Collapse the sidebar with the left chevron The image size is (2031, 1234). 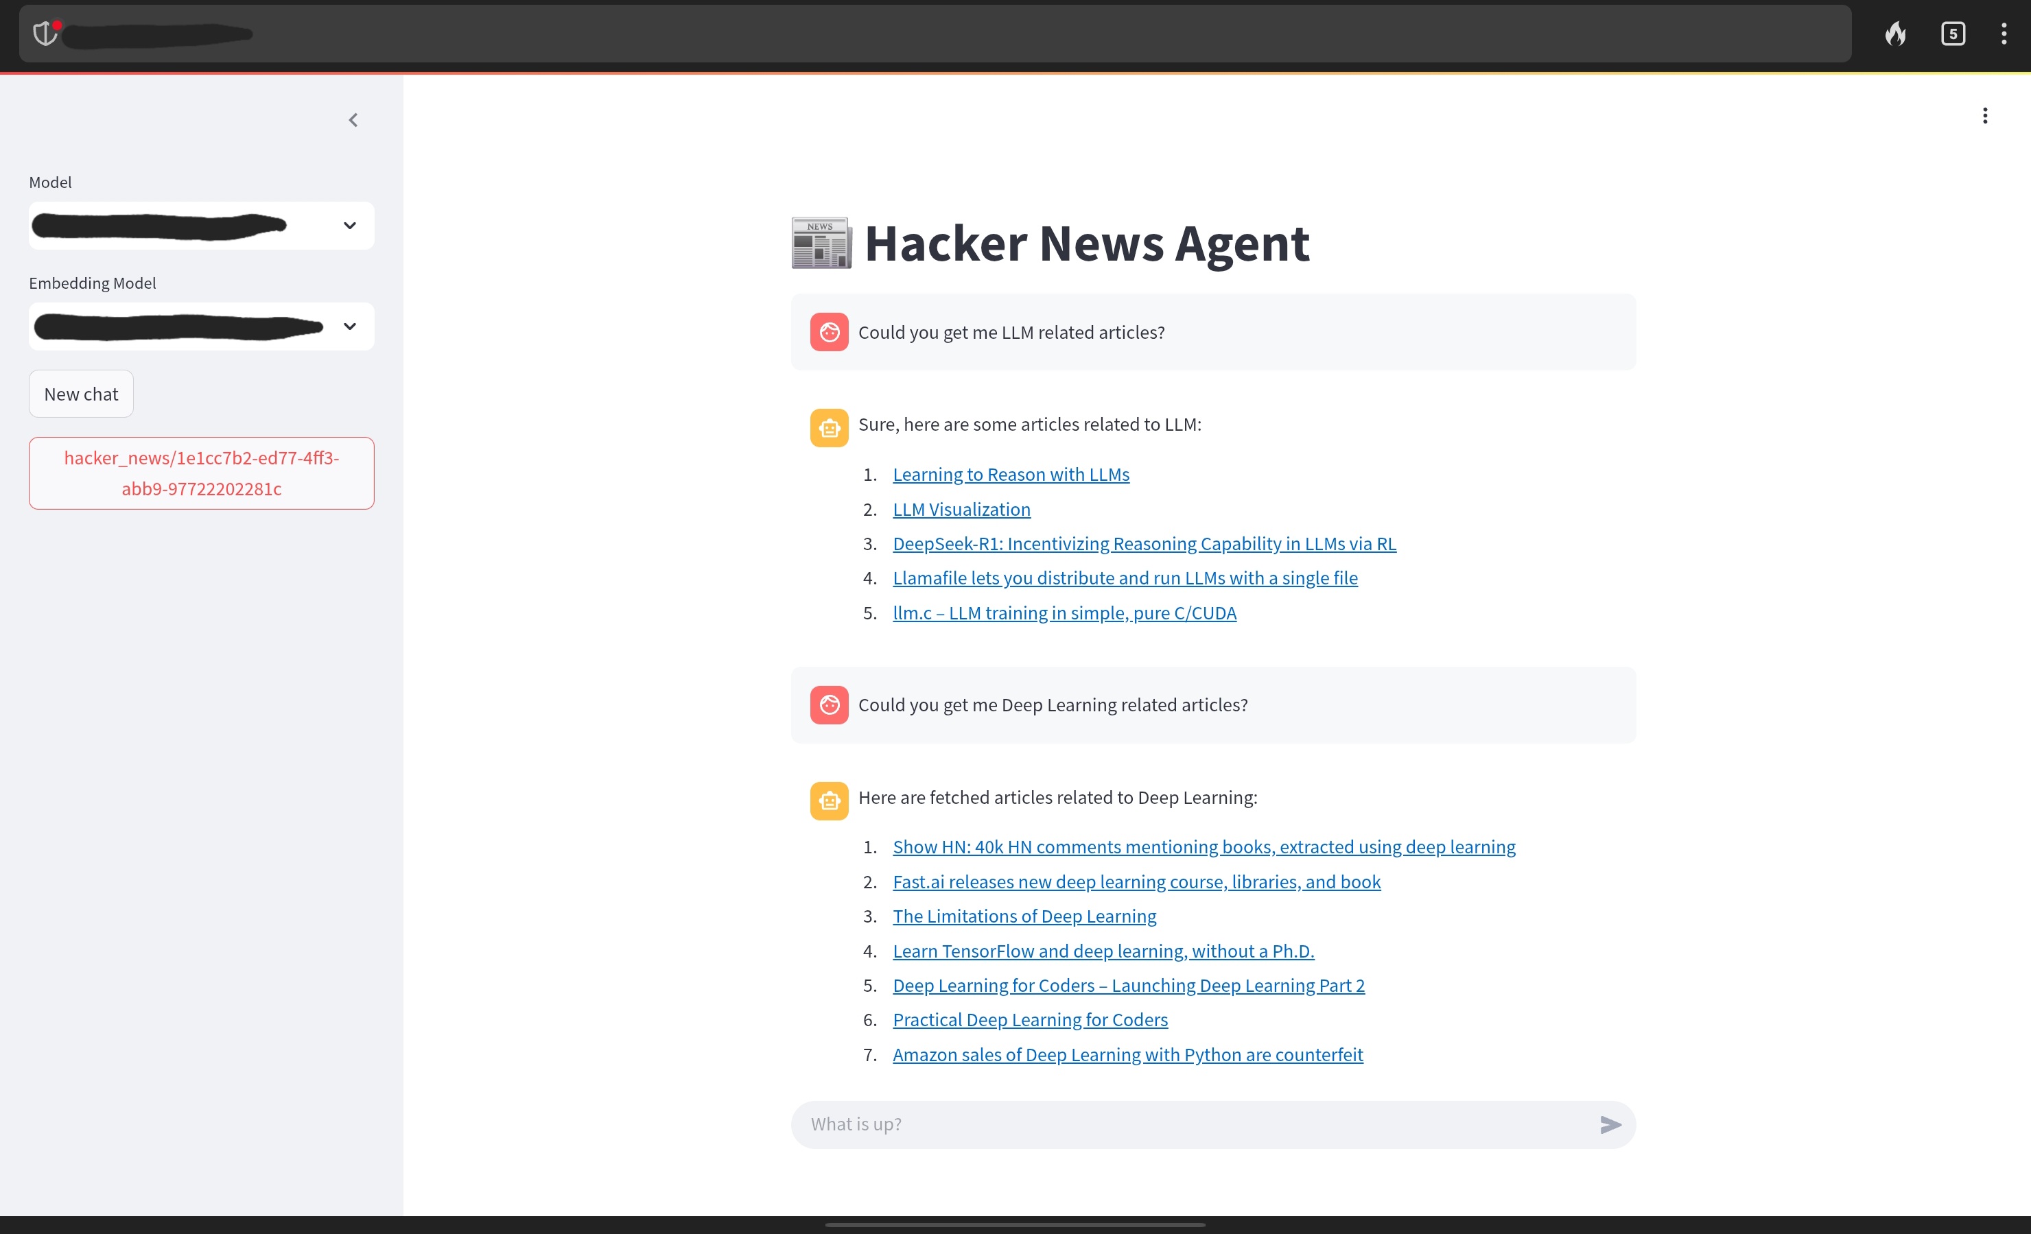tap(353, 120)
